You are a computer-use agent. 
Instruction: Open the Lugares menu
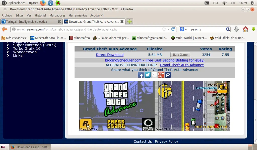[x=33, y=3]
